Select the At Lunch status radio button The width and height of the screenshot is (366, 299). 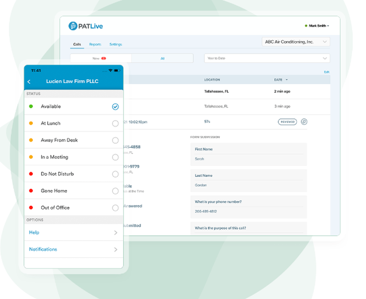115,123
